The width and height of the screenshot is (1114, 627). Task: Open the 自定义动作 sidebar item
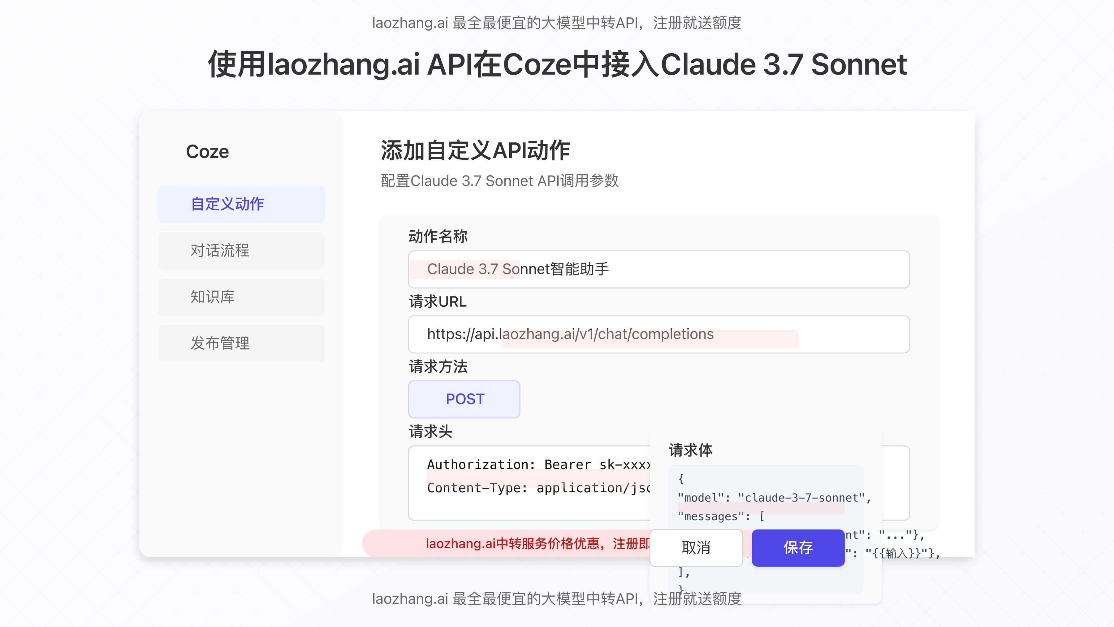(x=241, y=204)
